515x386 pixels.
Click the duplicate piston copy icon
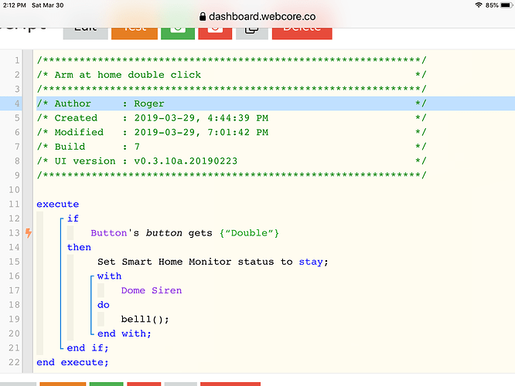(x=252, y=33)
